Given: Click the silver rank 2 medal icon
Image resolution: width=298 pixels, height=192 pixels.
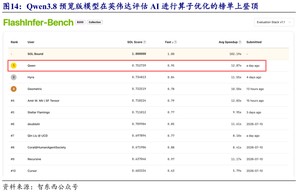Looking at the screenshot, I should point(13,77).
